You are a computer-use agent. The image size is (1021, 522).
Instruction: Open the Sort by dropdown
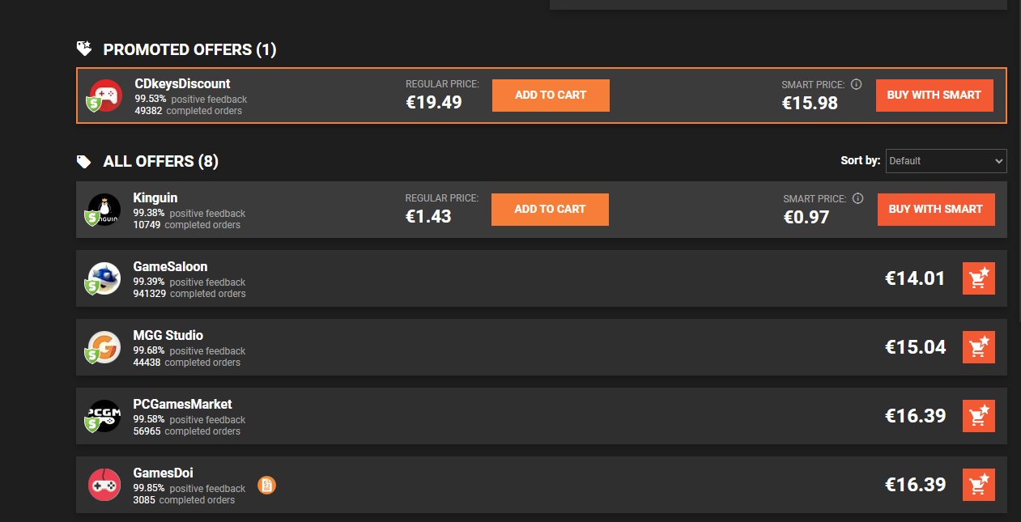tap(946, 161)
